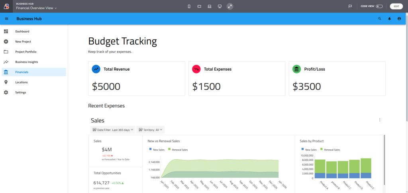Open Project Portfolio from the sidebar
Viewport: 408px width, 193px height.
[26, 52]
